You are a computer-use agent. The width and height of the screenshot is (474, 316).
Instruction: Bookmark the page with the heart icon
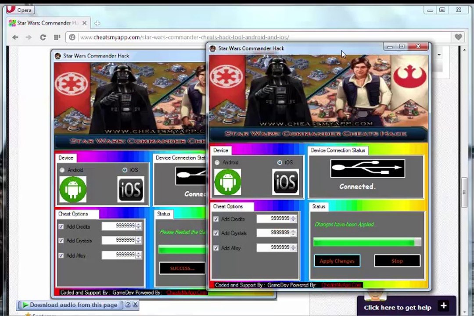point(458,37)
